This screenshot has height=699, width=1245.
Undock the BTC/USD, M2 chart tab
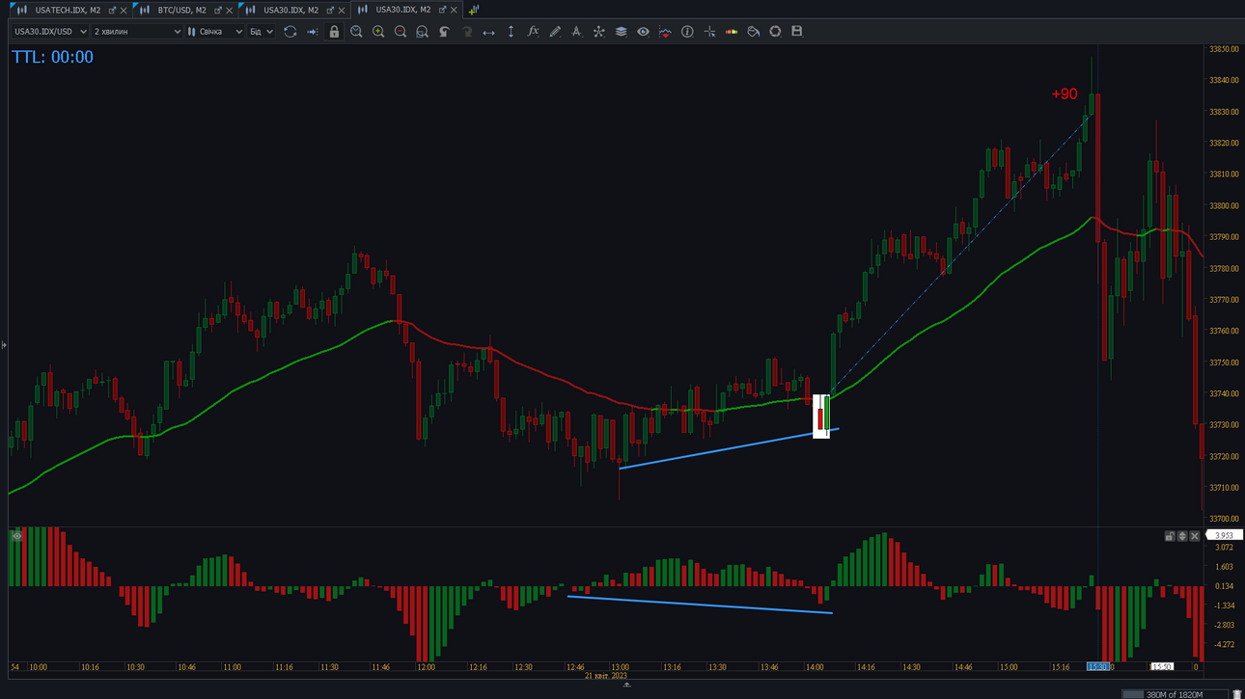(217, 10)
